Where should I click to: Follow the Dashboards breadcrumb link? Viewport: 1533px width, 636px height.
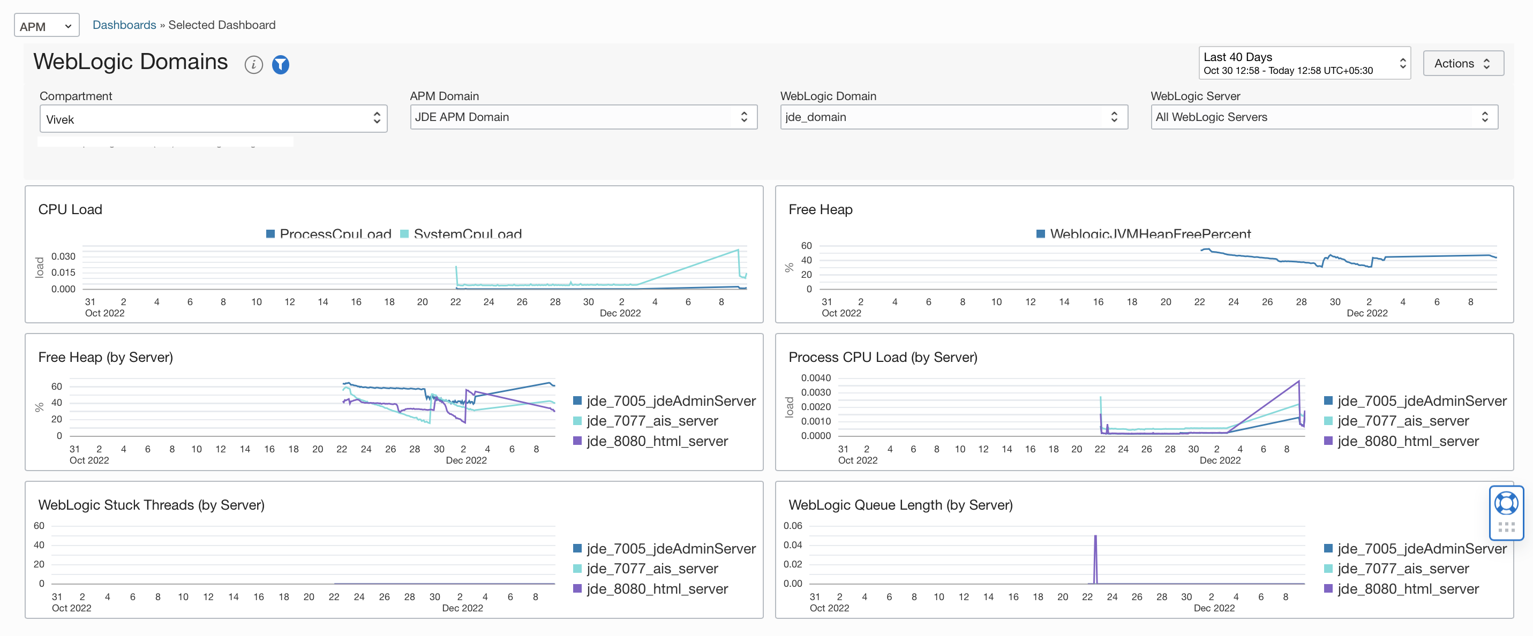coord(124,25)
